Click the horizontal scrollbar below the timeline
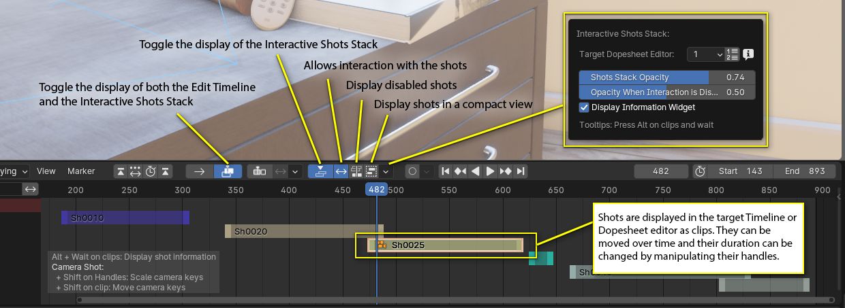845x308 pixels. tap(457, 300)
